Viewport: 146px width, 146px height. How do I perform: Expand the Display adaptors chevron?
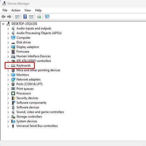tap(8, 47)
